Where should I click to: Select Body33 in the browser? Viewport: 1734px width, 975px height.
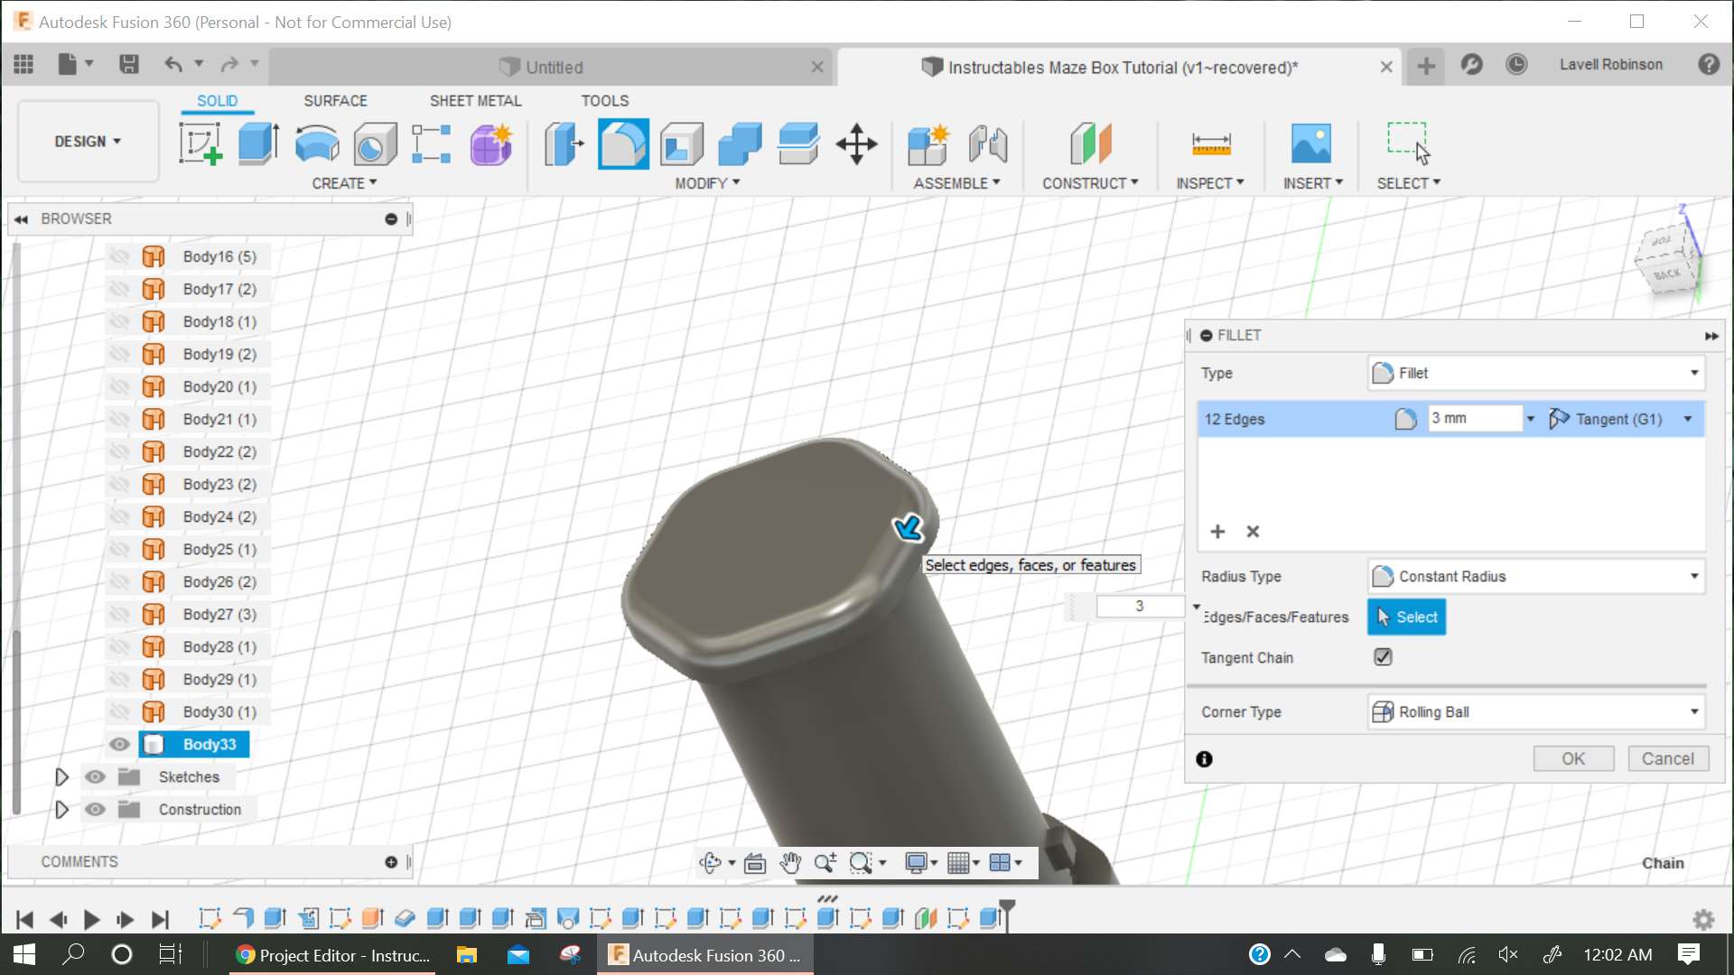(x=209, y=745)
